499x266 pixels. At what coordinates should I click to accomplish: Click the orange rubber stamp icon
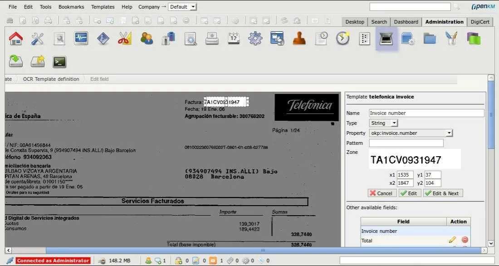(x=299, y=39)
